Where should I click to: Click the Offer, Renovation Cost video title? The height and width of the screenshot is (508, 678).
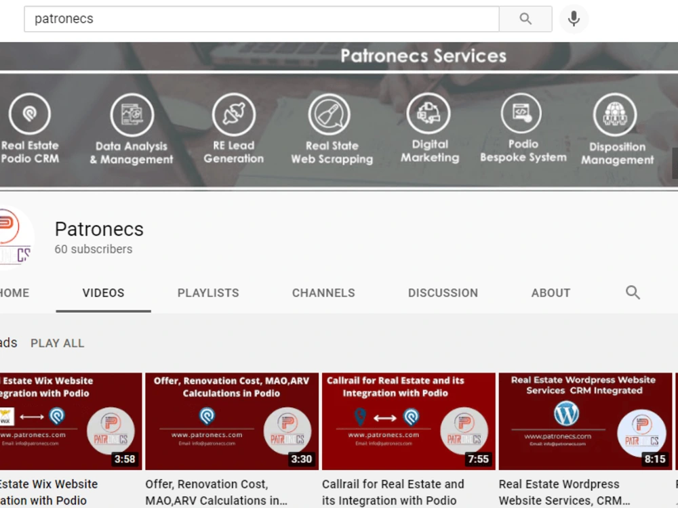216,492
